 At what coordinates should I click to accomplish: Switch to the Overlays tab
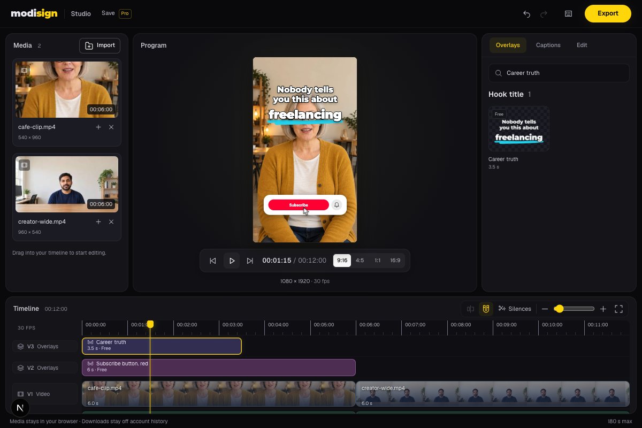click(508, 45)
